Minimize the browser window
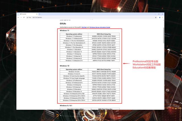 point(155,14)
